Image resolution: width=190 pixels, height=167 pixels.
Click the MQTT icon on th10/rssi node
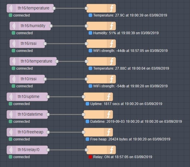pyautogui.click(x=14, y=79)
